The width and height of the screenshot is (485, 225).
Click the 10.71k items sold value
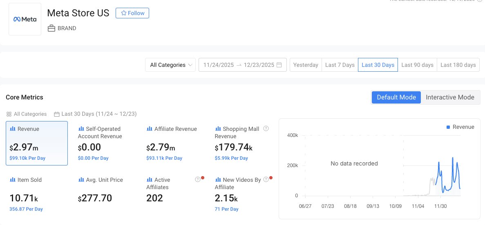[24, 198]
